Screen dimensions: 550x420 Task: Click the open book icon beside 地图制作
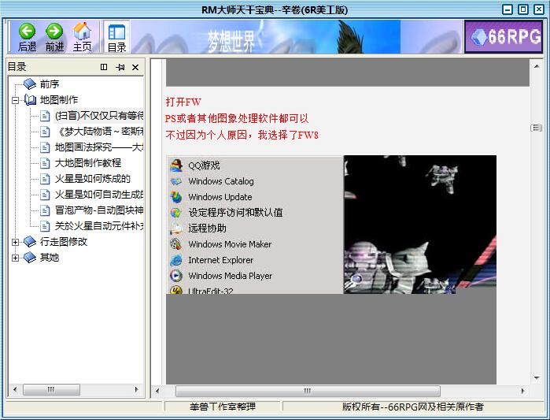click(x=30, y=100)
